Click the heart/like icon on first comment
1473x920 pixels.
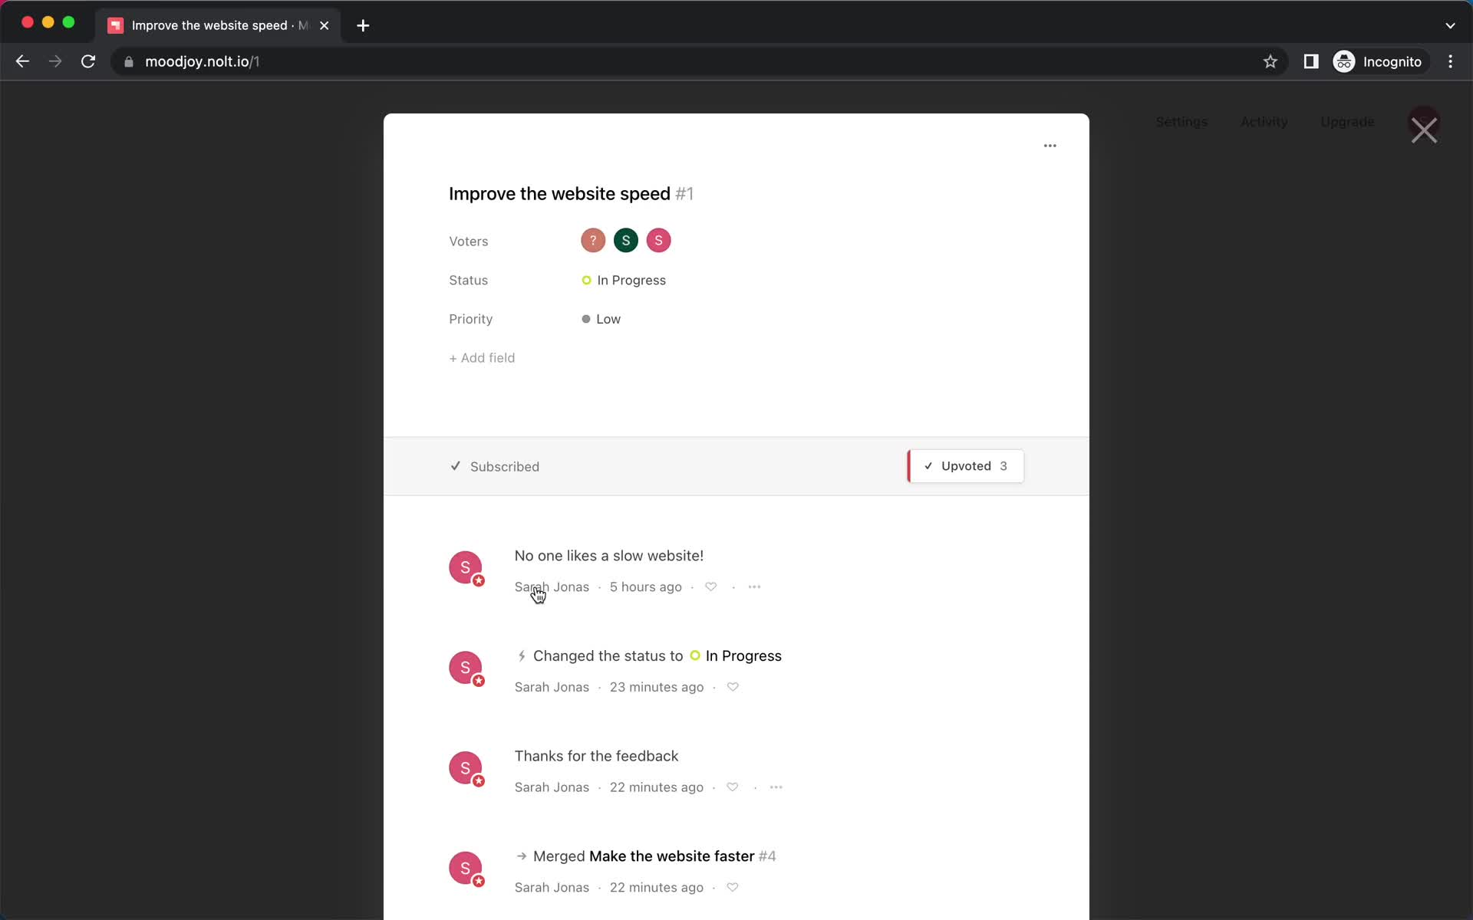710,586
